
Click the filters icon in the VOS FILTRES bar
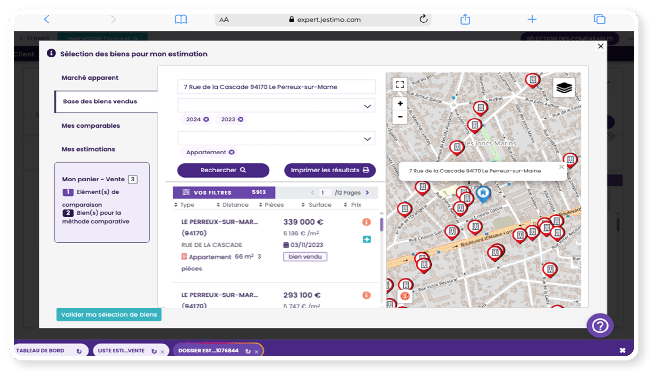(x=186, y=192)
